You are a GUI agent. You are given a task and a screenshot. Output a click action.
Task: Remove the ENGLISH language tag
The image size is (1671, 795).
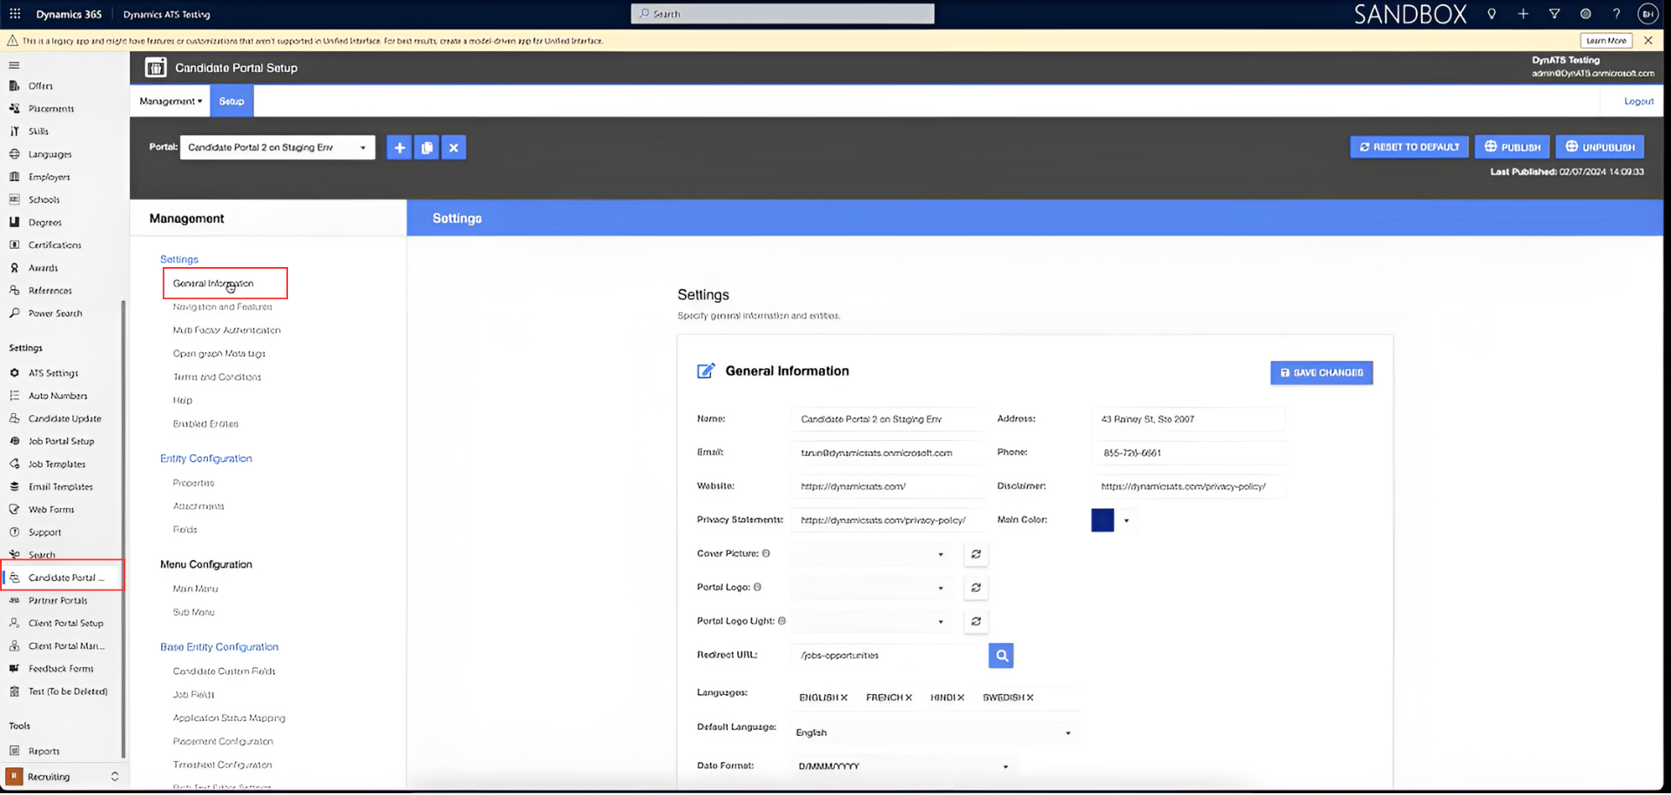844,698
